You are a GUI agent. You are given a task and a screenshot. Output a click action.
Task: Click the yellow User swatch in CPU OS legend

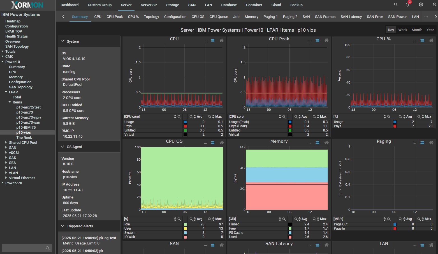[185, 228]
